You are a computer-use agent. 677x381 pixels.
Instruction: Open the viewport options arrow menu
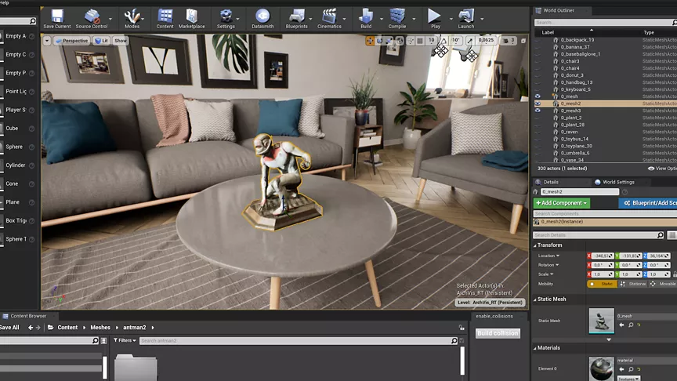[x=47, y=41]
